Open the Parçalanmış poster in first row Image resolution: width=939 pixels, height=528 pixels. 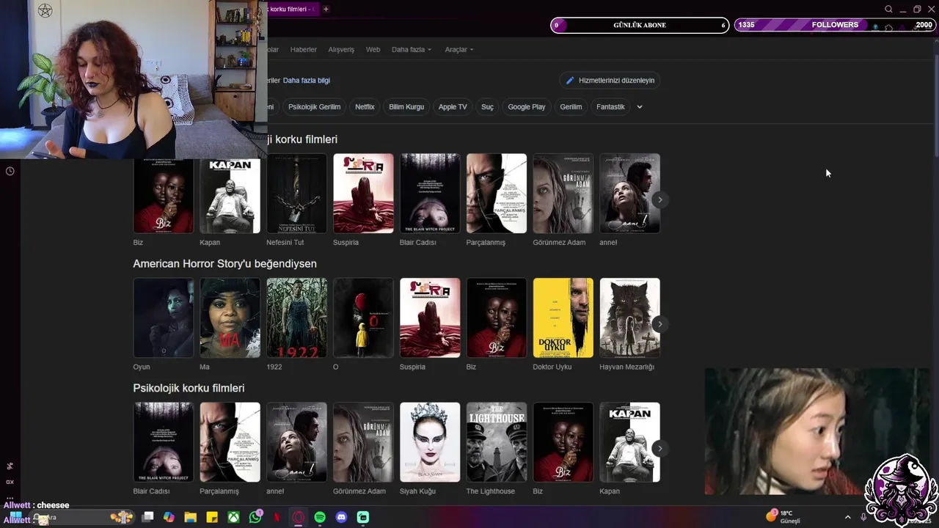(497, 194)
